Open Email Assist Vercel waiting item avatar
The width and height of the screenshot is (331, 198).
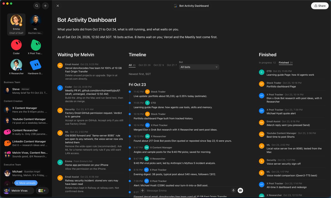tap(60, 65)
